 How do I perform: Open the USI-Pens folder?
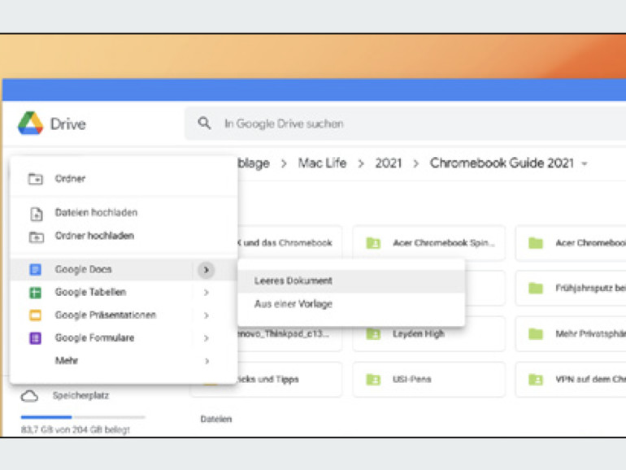(x=428, y=380)
